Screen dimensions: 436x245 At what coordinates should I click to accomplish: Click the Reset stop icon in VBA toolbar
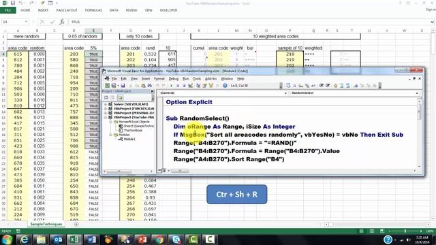click(184, 86)
